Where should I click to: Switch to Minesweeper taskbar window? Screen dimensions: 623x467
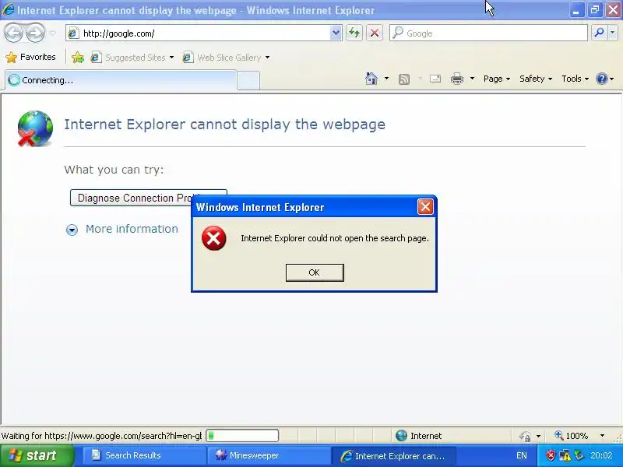click(x=269, y=455)
